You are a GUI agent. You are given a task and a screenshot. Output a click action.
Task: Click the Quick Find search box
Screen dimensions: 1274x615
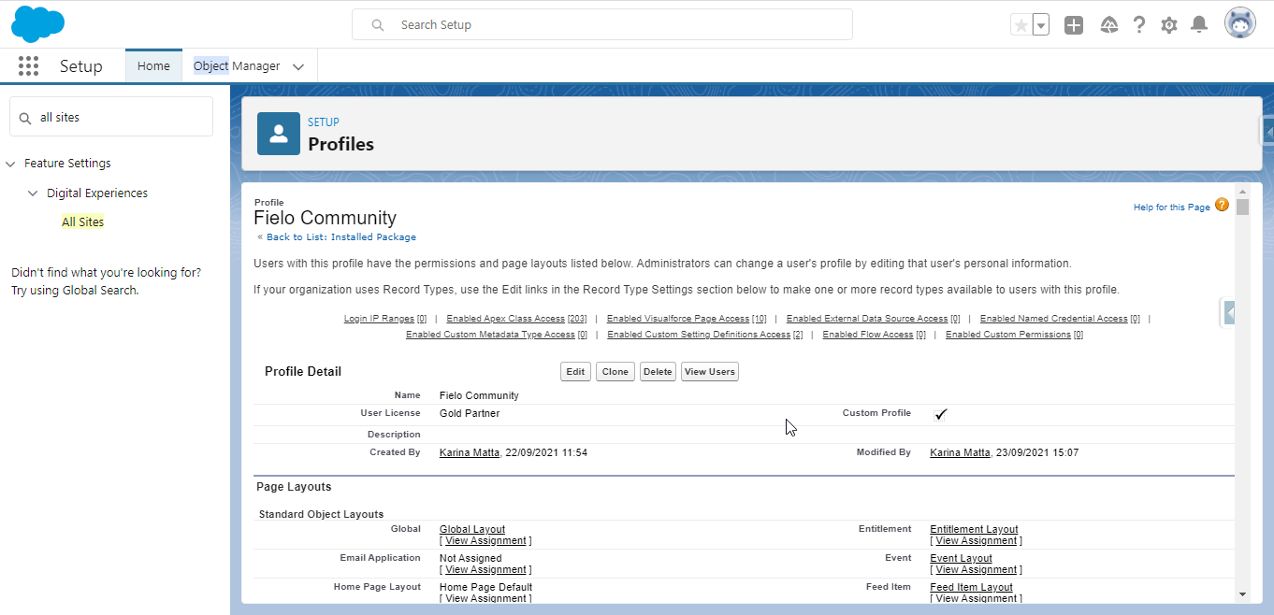point(111,117)
